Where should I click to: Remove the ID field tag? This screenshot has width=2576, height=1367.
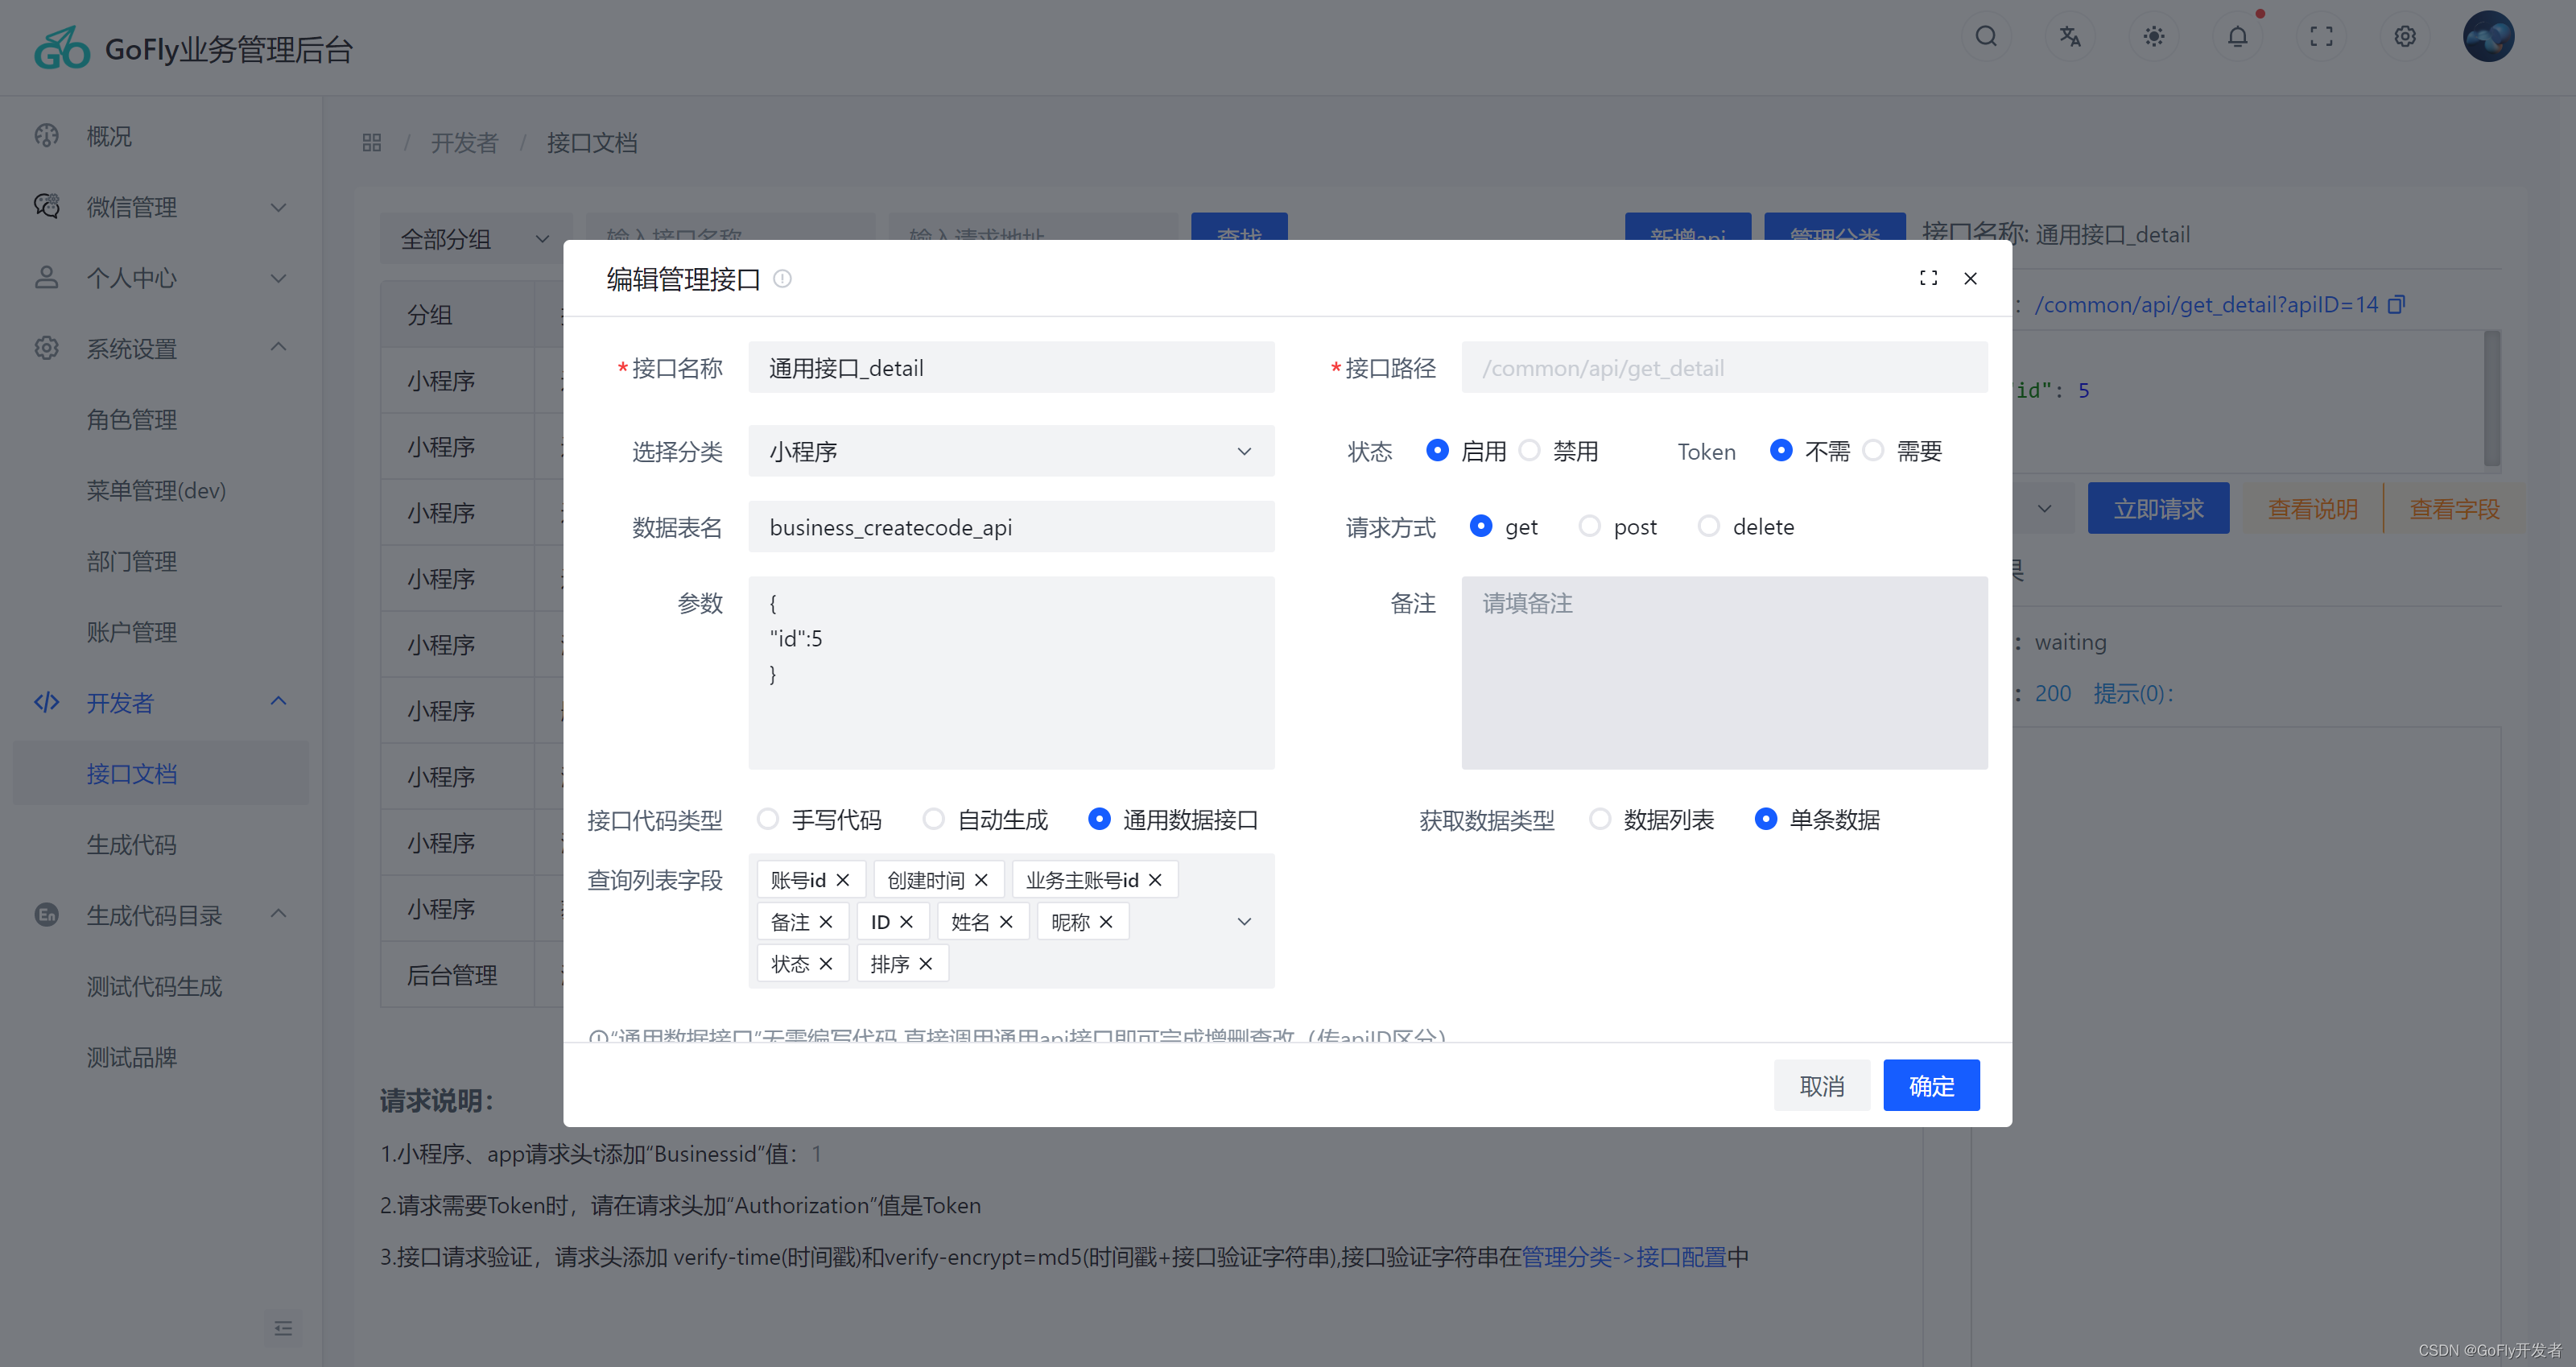pos(906,922)
